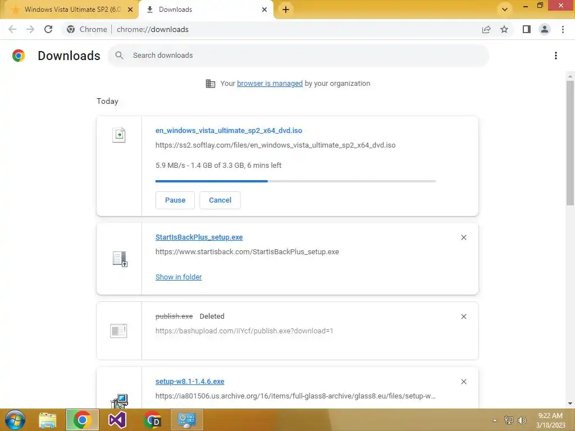Click the page vertical scrollbar thumb
The image size is (575, 431).
coord(570,143)
